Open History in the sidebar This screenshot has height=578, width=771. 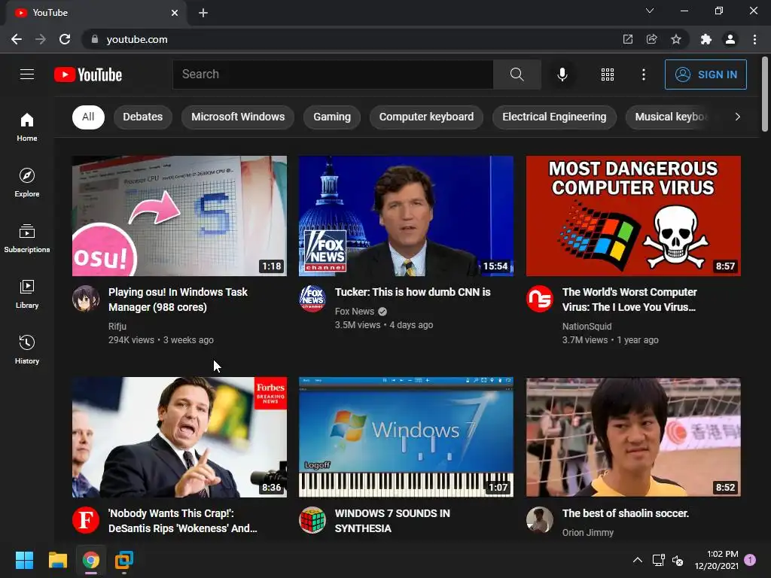(27, 349)
